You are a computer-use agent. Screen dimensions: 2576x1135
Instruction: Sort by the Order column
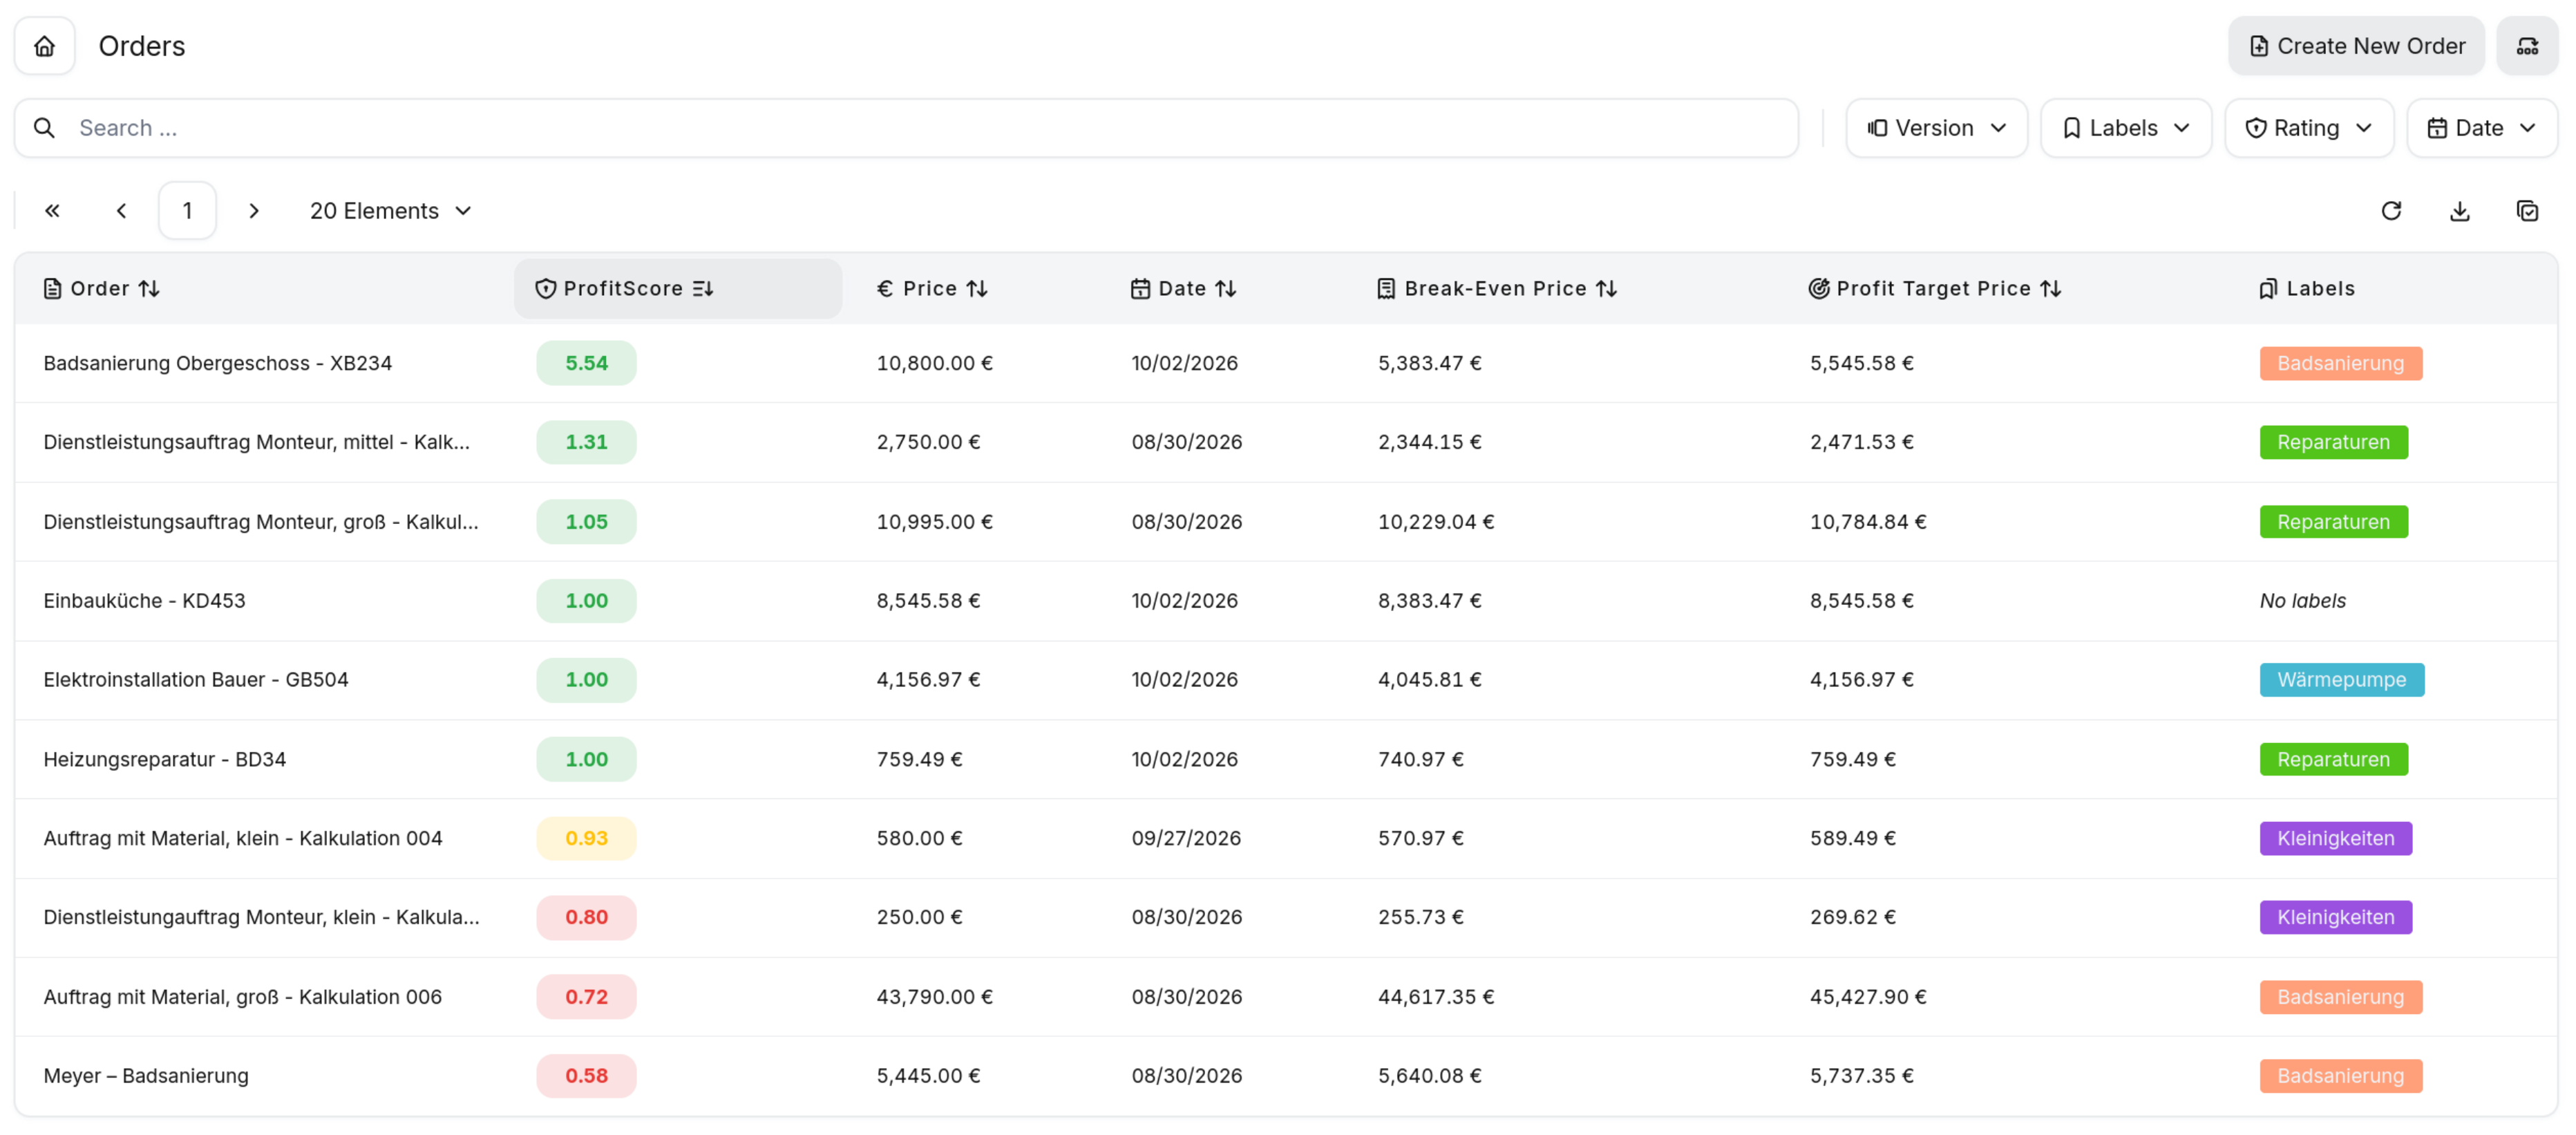click(101, 289)
